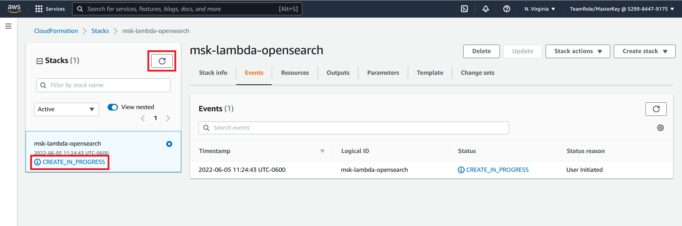Click msk-lambda-opensearch name in stack card

pos(67,144)
